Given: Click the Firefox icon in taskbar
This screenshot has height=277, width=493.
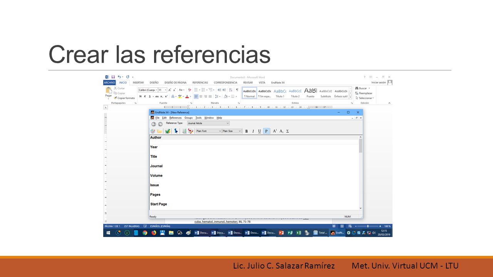Looking at the screenshot, I should click(154, 233).
